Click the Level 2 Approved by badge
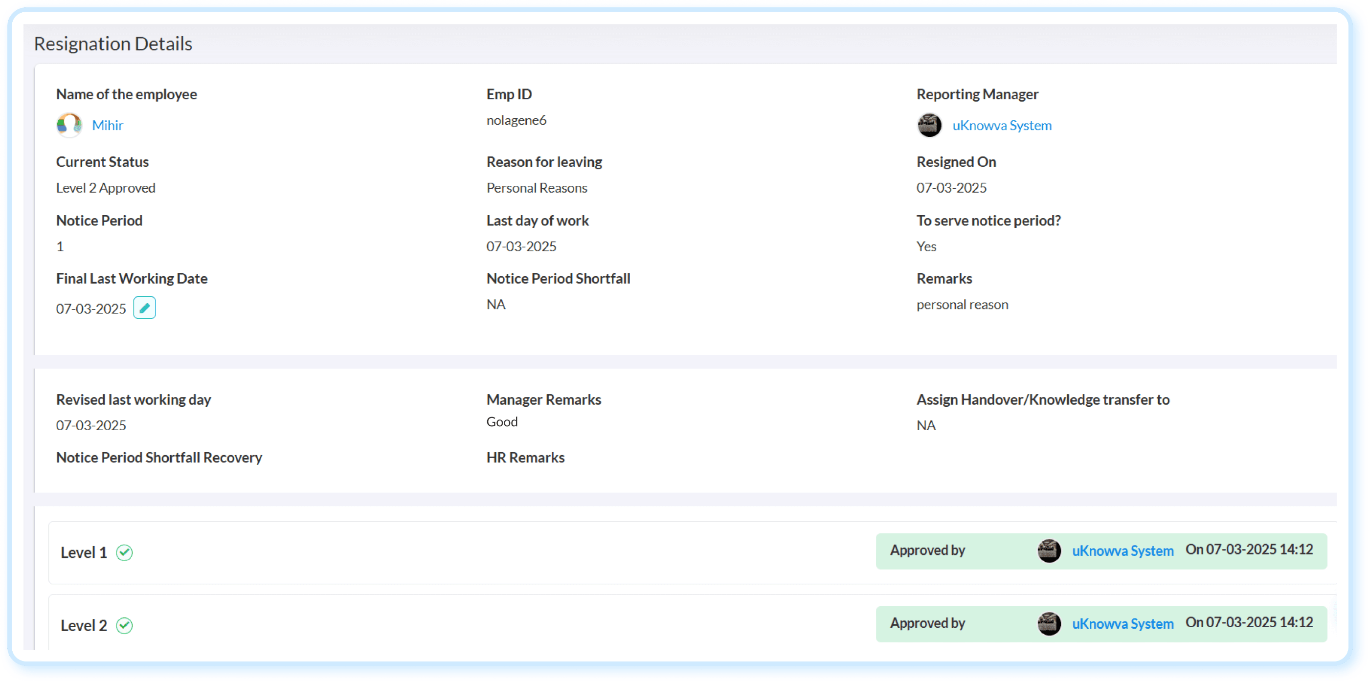Viewport: 1369px width, 682px height. pyautogui.click(x=1101, y=623)
